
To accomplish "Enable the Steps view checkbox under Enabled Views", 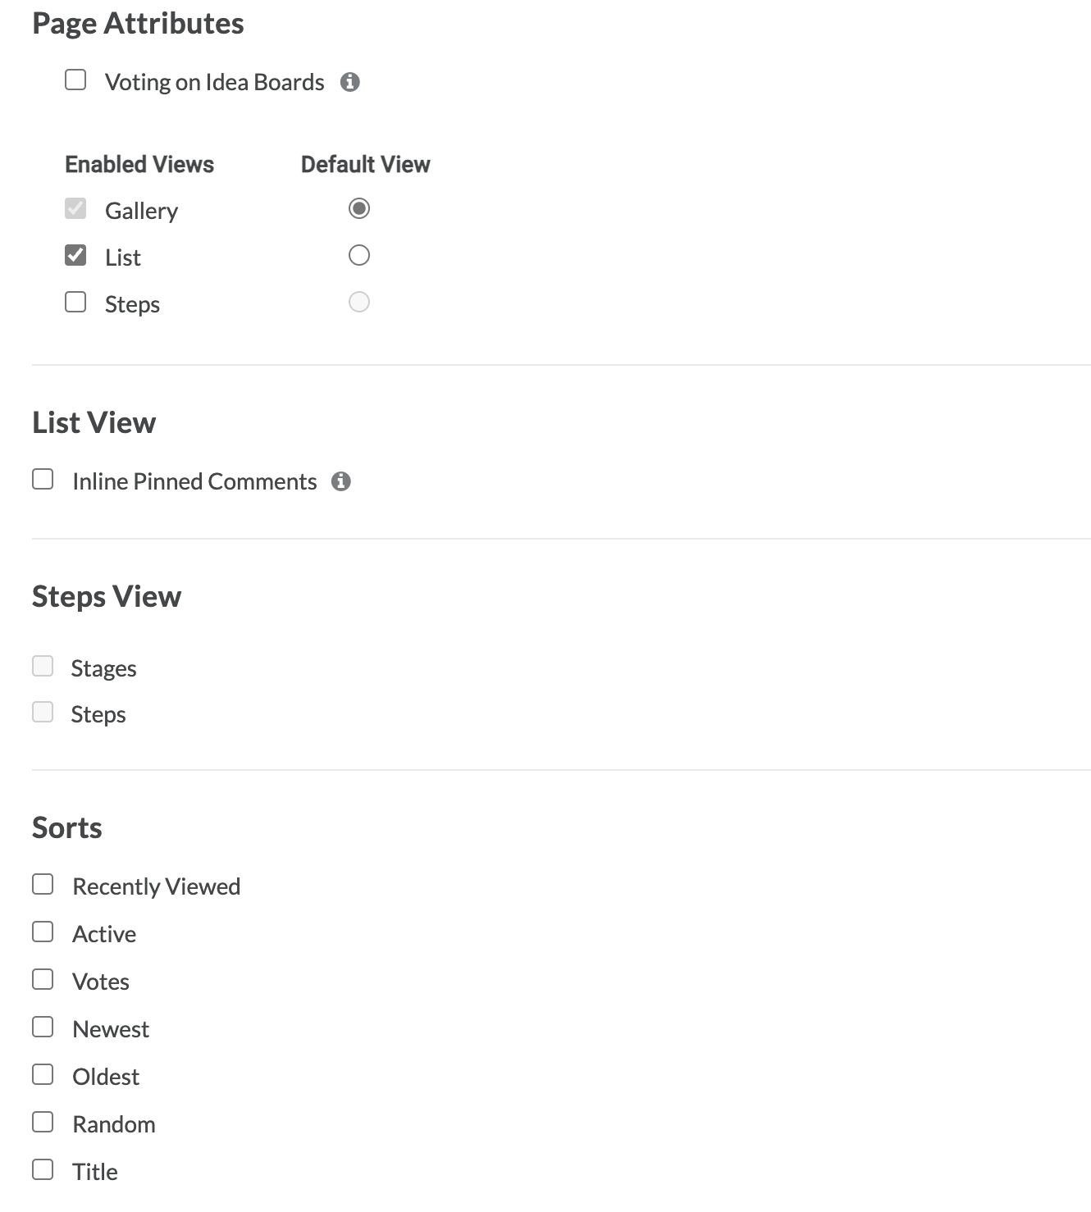I will point(75,302).
